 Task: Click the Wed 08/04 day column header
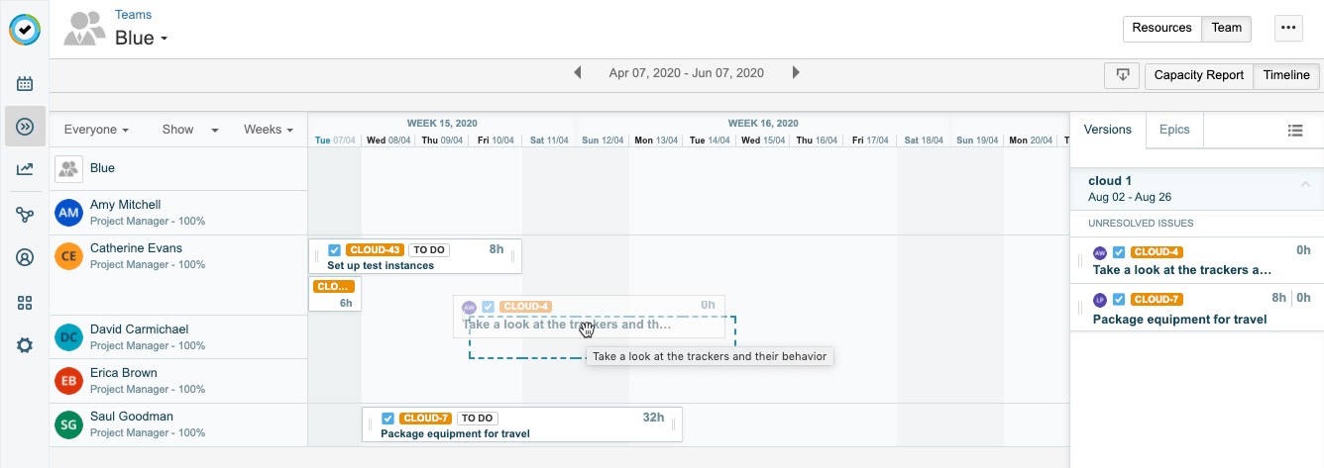pos(387,140)
